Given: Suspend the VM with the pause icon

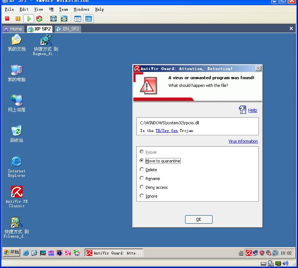Looking at the screenshot, I should 18,19.
